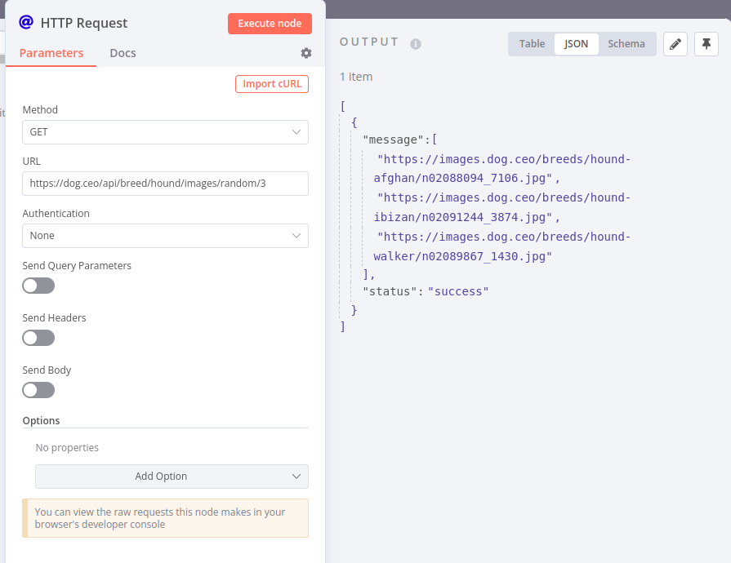Open the Method dropdown showing GET
731x563 pixels.
point(165,131)
